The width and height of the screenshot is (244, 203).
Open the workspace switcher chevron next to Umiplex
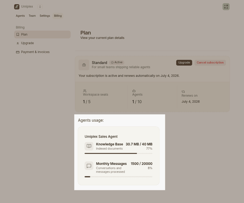40,7
